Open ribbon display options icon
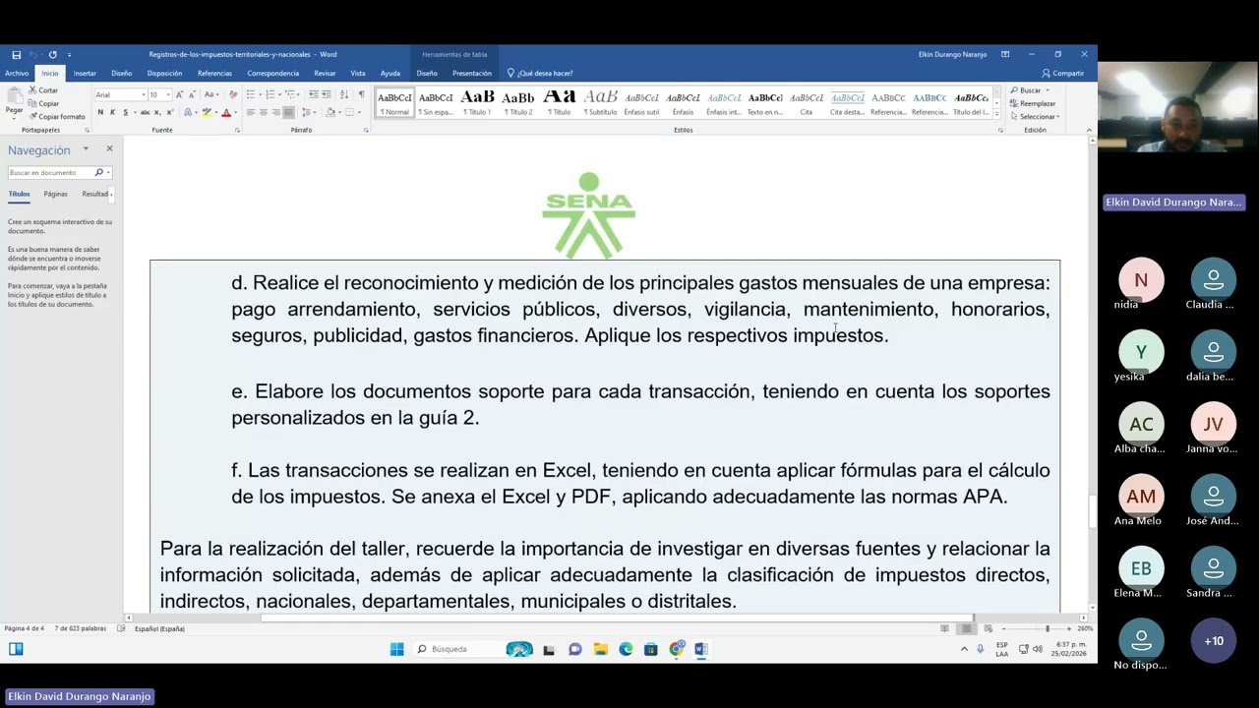 (1005, 54)
